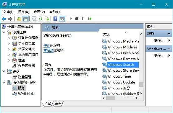
Task: Click the services list scroll-up arrow
Action: tap(141, 34)
